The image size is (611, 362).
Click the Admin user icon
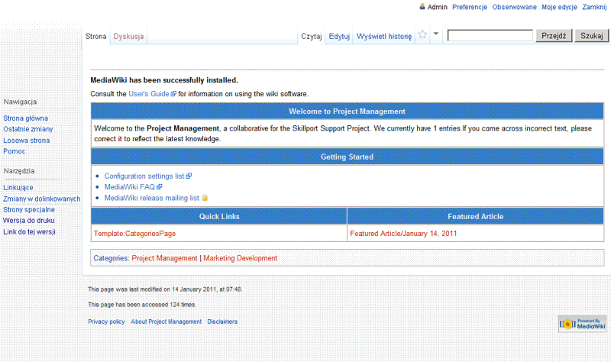point(422,6)
